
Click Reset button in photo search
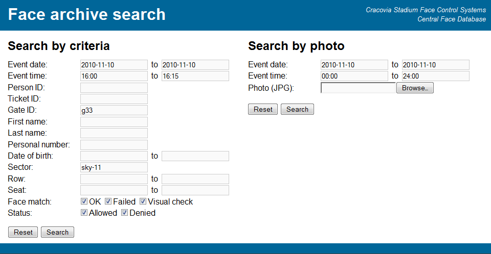(263, 109)
